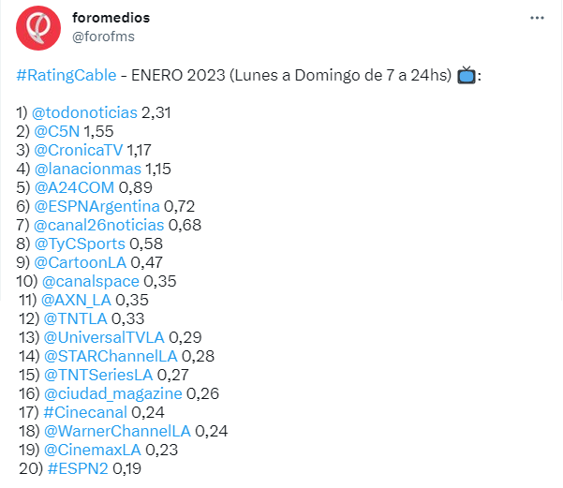Visit the @ESPNArgentina mention
Image resolution: width=563 pixels, height=488 pixels.
click(x=96, y=206)
